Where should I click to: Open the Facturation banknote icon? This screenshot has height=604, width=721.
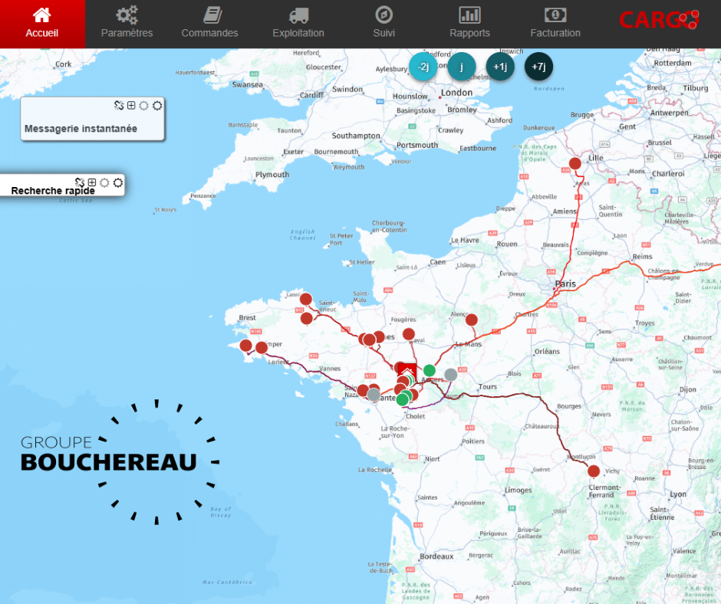click(555, 15)
